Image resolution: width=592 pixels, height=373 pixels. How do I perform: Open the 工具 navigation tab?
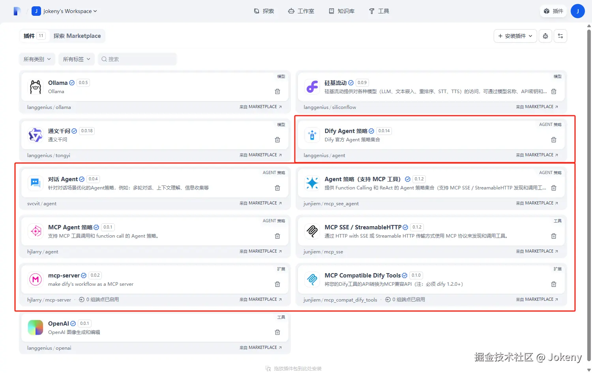coord(379,11)
